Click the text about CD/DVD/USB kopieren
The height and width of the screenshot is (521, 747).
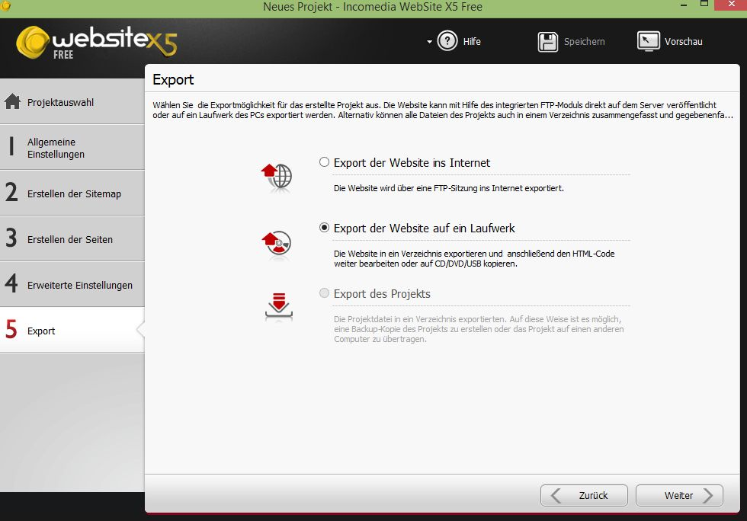click(474, 258)
